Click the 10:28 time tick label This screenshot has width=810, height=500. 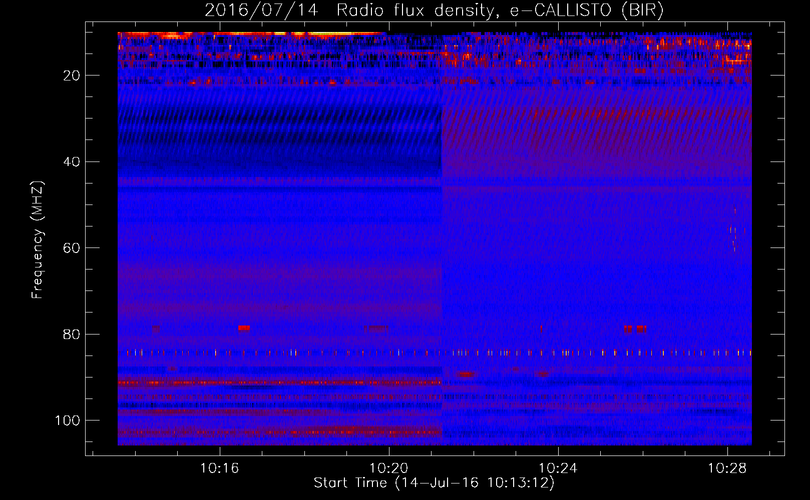coord(727,468)
